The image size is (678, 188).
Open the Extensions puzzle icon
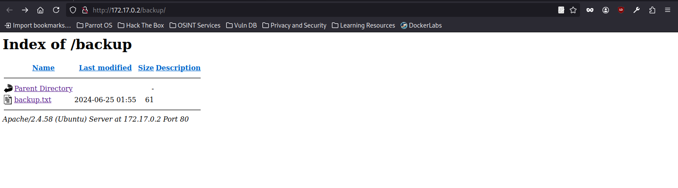point(652,10)
